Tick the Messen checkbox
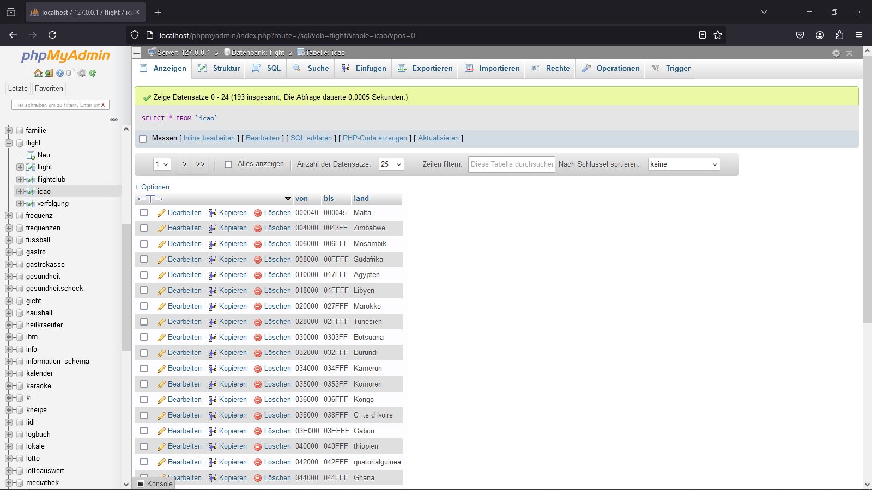The width and height of the screenshot is (872, 490). [x=143, y=139]
